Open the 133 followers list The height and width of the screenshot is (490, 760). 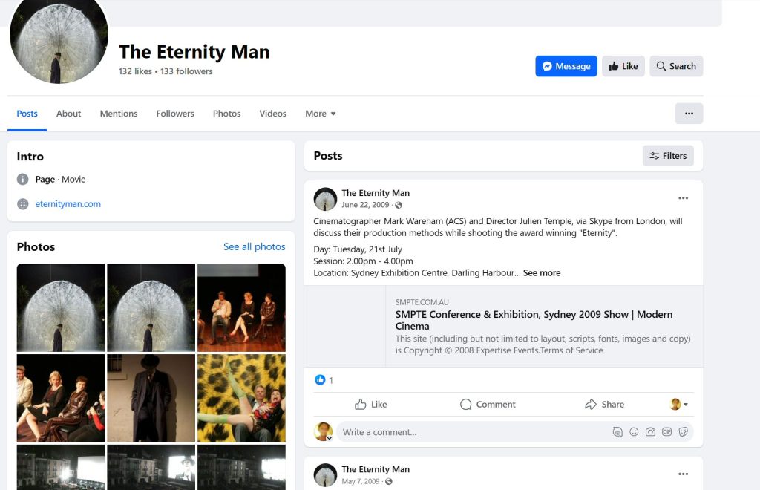pyautogui.click(x=186, y=71)
